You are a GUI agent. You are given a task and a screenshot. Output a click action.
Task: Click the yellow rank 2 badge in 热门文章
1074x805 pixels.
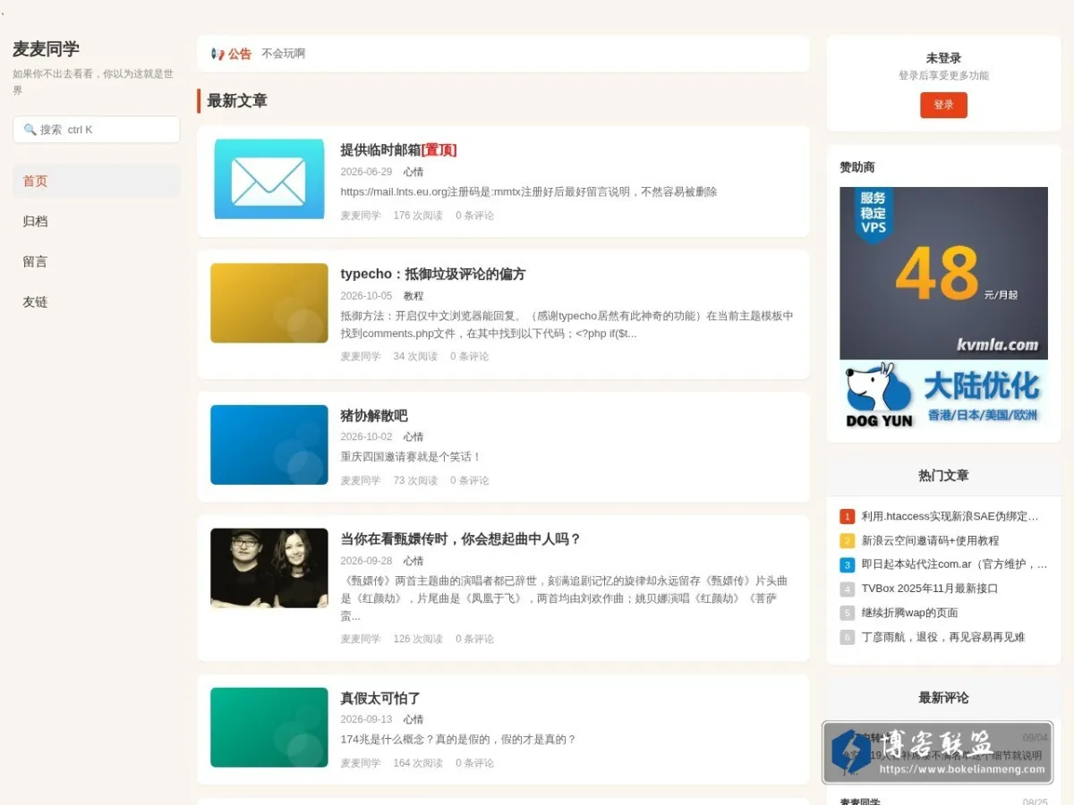pyautogui.click(x=847, y=540)
